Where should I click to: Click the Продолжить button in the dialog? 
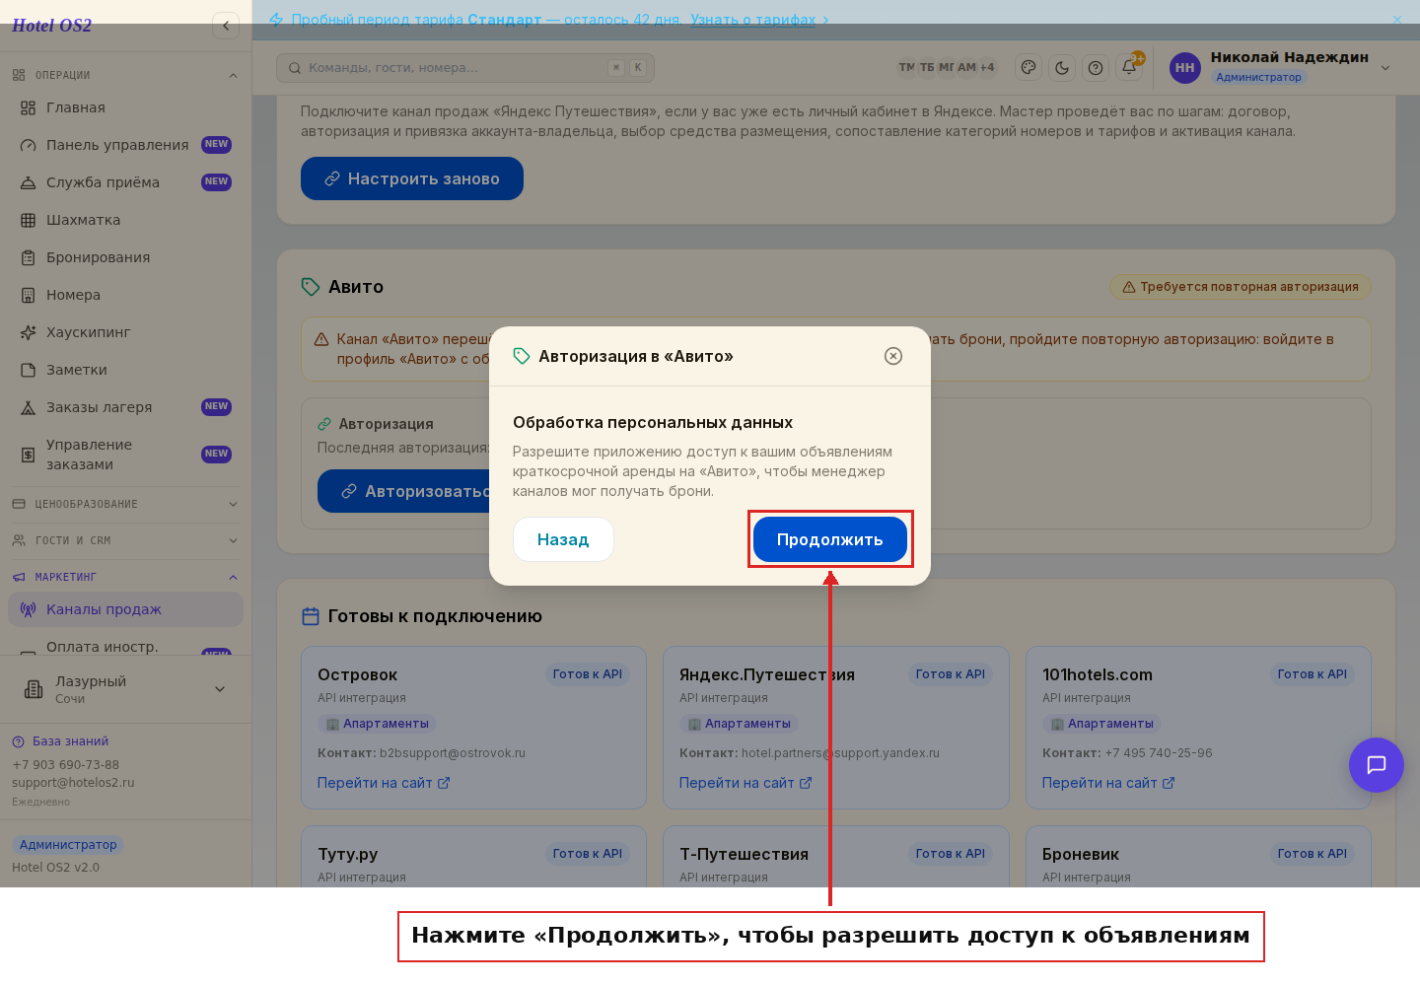(829, 539)
